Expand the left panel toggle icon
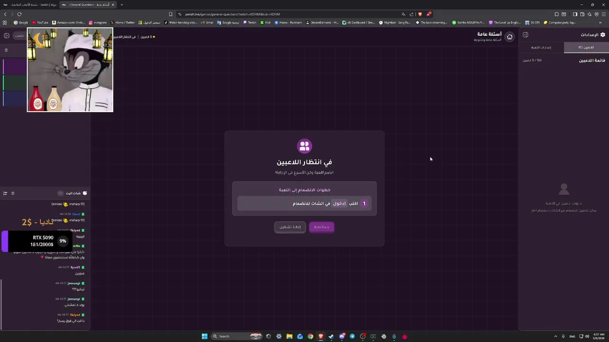The width and height of the screenshot is (609, 342). coord(7,36)
